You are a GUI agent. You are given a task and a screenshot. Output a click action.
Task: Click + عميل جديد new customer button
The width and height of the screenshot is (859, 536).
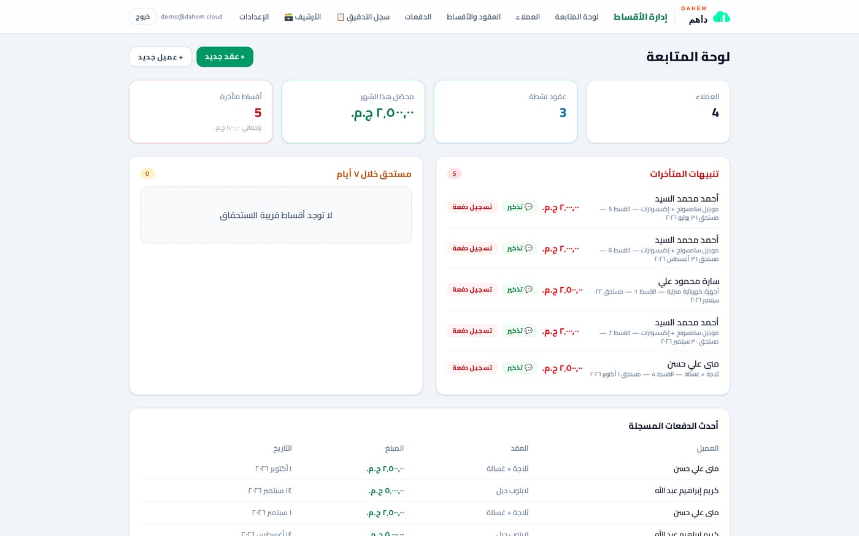pos(160,57)
